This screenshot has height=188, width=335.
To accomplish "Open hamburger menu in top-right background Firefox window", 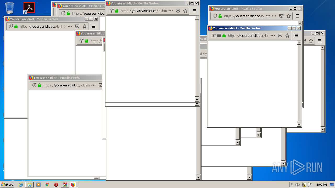I will 298,16.
